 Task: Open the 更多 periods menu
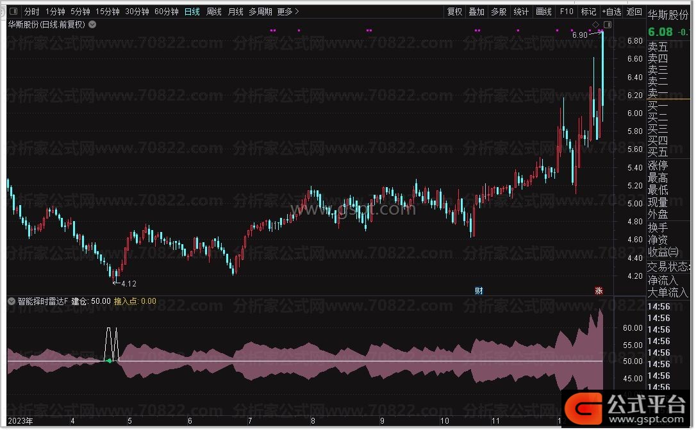point(288,12)
